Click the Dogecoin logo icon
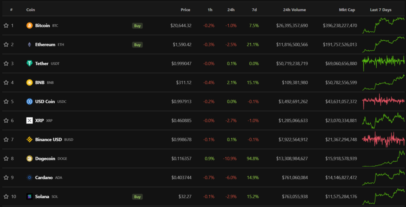The image size is (406, 207). coord(29,159)
